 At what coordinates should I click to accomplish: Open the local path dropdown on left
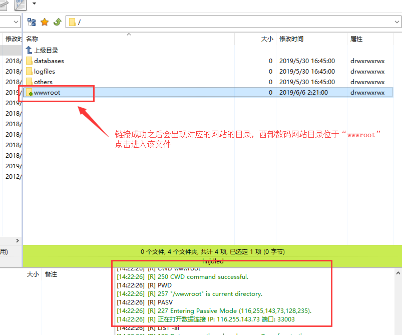(x=16, y=22)
